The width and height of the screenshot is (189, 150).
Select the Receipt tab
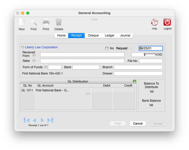tap(76, 35)
